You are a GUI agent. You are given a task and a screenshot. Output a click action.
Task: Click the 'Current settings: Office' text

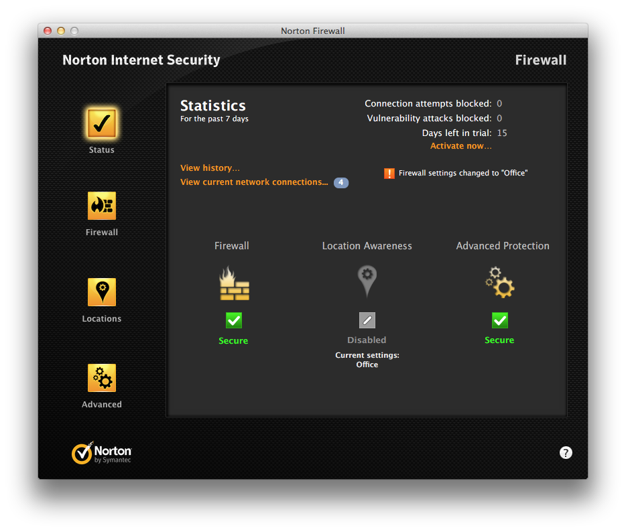(367, 360)
